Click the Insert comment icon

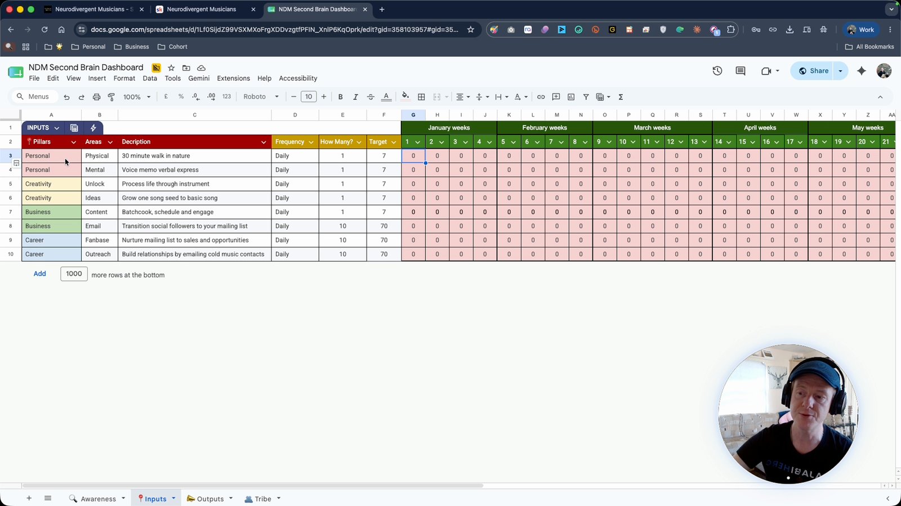[556, 97]
